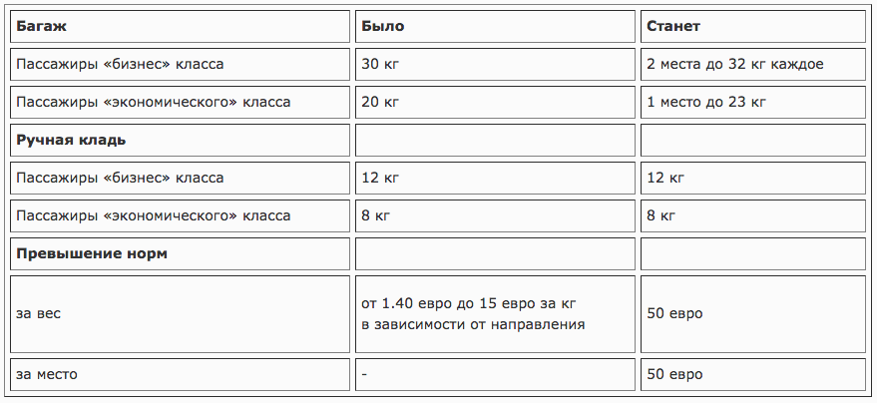Select the dash cell in 'за место' row
The image size is (877, 403).
[x=495, y=374]
